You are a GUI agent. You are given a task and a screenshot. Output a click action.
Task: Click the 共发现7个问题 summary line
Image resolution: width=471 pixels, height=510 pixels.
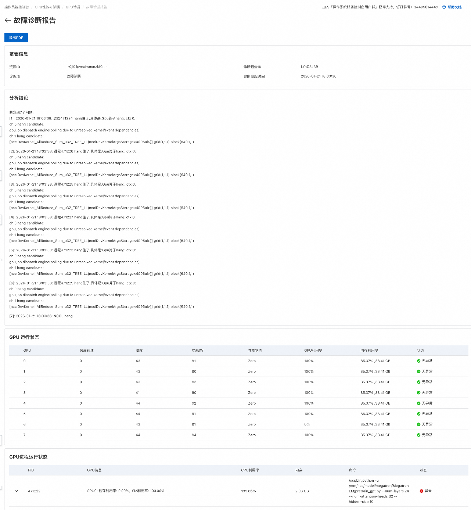[x=21, y=112]
